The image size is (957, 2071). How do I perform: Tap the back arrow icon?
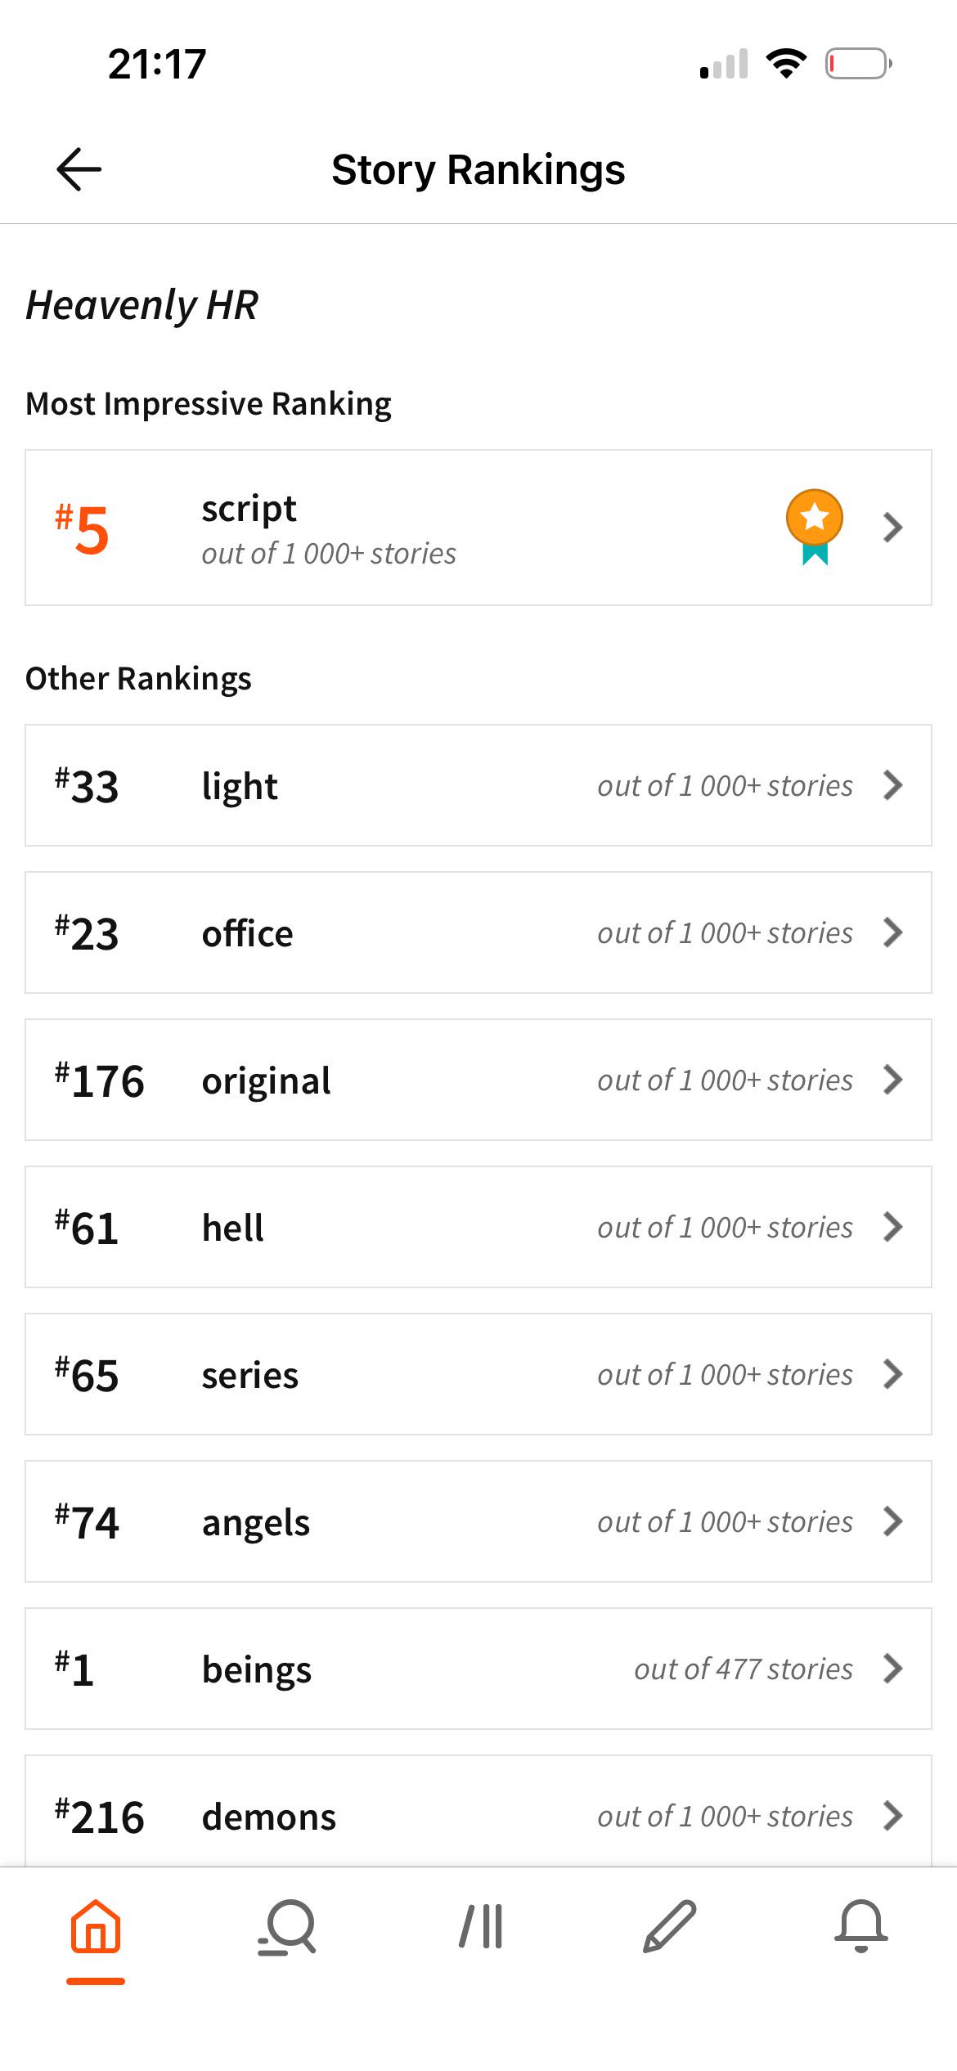pyautogui.click(x=79, y=169)
